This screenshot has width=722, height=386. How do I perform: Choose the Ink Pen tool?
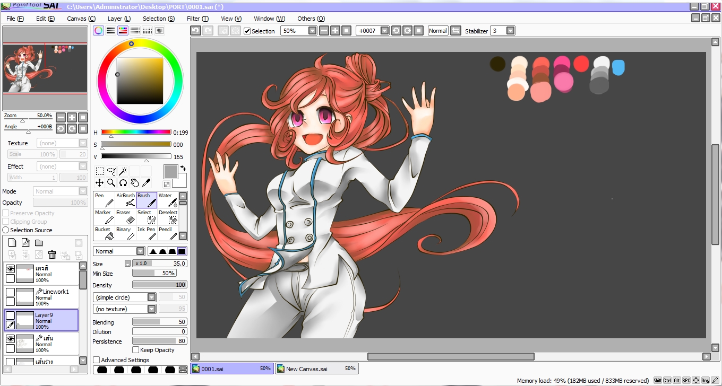147,233
